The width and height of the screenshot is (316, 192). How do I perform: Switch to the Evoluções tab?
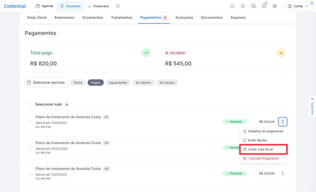tap(184, 17)
